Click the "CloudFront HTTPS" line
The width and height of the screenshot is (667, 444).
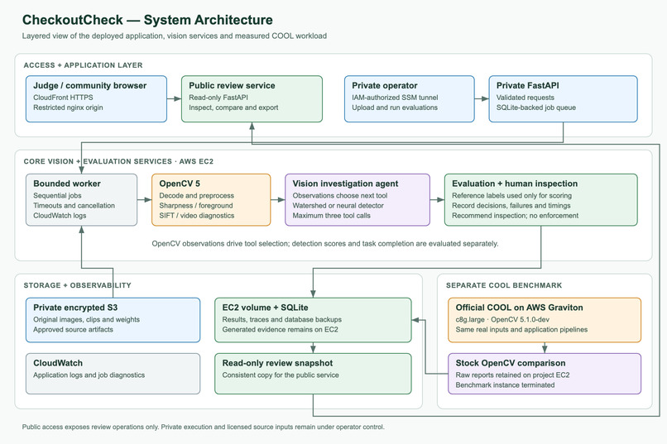63,98
